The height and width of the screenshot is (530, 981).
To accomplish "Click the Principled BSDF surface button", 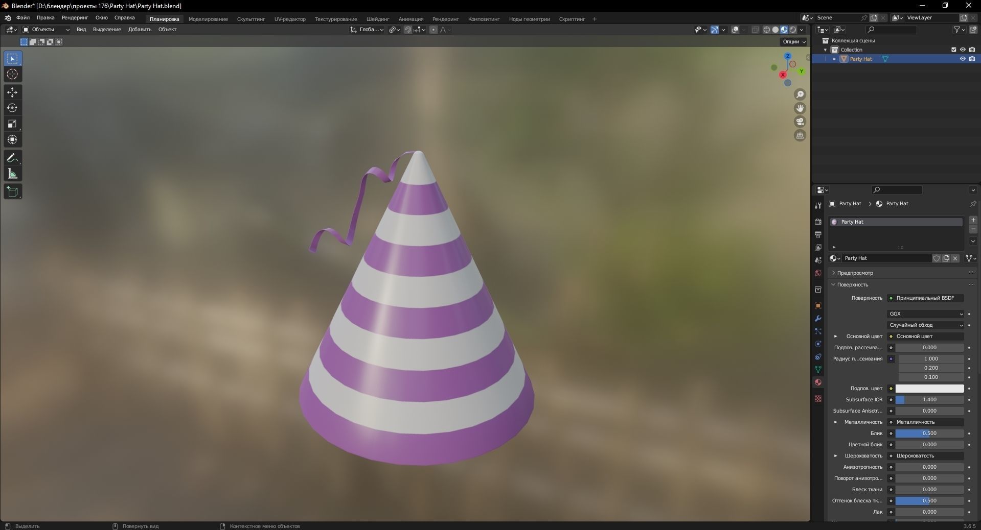I will click(x=926, y=298).
